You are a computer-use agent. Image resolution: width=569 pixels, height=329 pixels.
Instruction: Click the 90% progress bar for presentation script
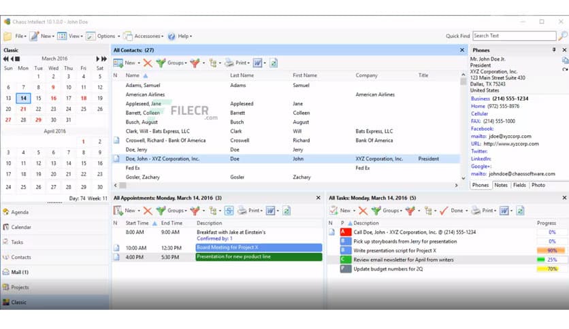tap(547, 250)
